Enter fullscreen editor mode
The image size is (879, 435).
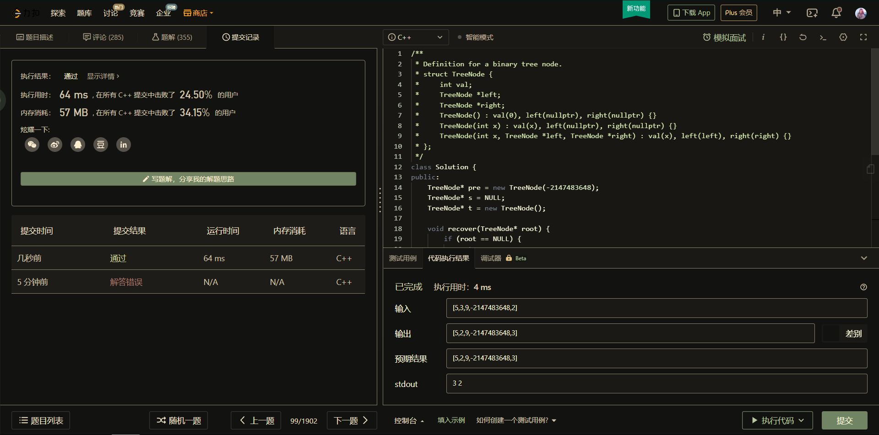pyautogui.click(x=863, y=38)
